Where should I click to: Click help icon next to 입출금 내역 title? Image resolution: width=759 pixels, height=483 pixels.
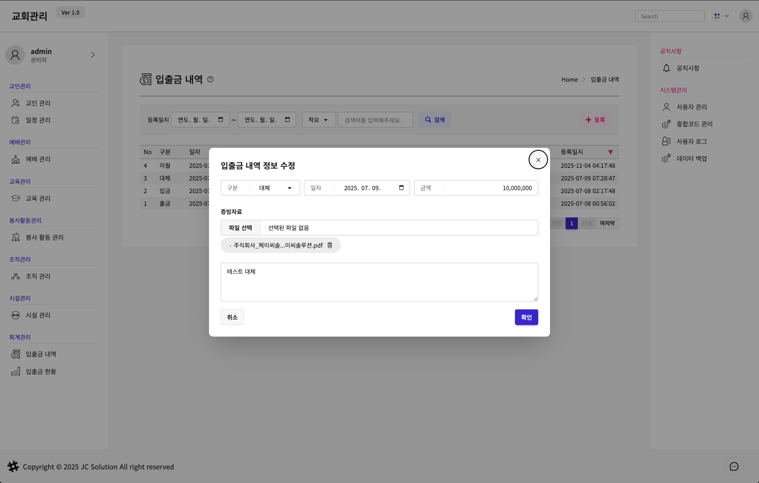click(210, 79)
